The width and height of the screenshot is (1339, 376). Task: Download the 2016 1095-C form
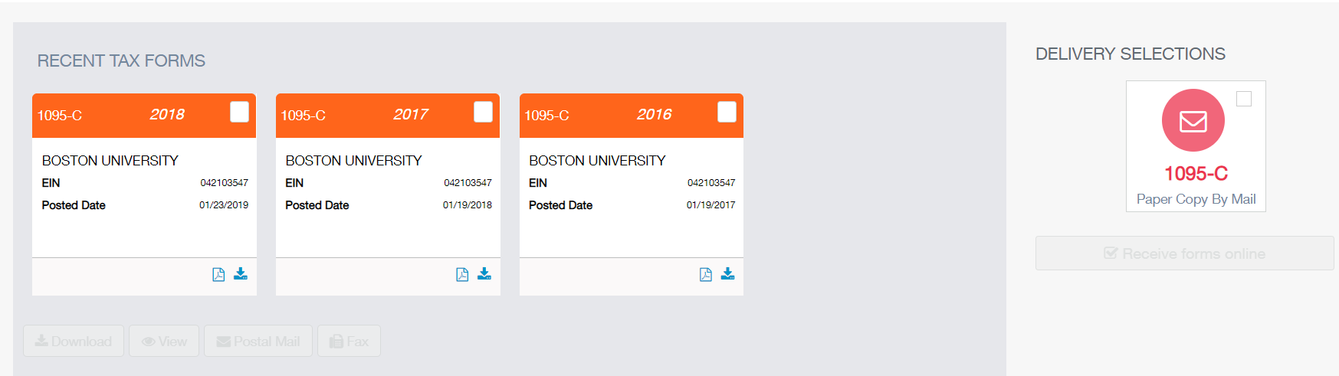tap(728, 274)
